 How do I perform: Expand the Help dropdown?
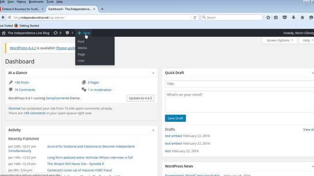307,40
